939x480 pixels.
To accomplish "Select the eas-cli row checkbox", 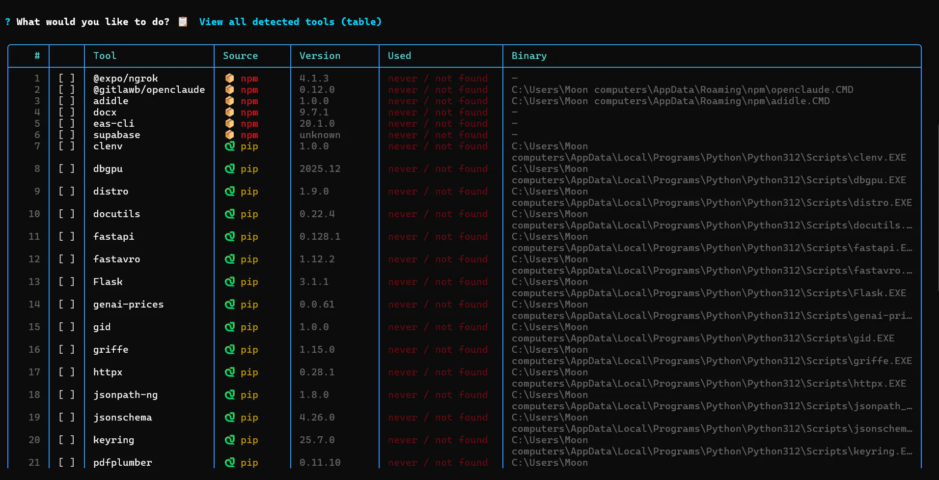I will click(x=67, y=123).
